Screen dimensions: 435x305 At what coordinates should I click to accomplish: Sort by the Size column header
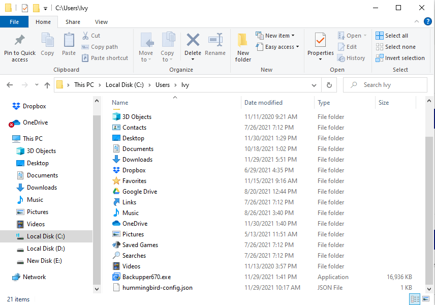point(395,102)
